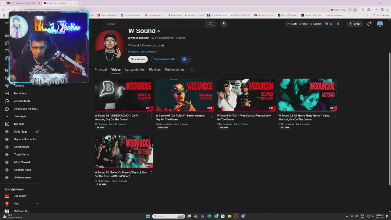
Task: Activate voice search microphone icon
Action: (224, 24)
